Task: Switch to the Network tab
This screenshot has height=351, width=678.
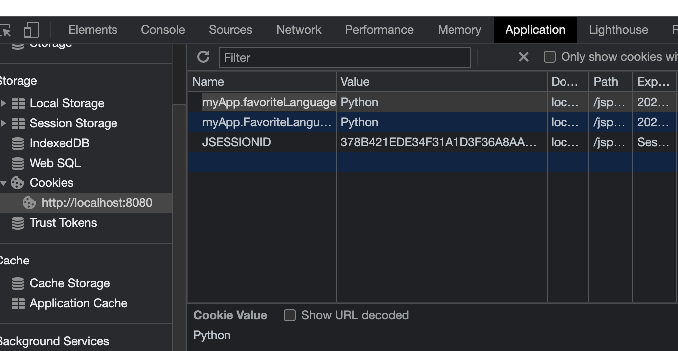Action: click(x=299, y=30)
